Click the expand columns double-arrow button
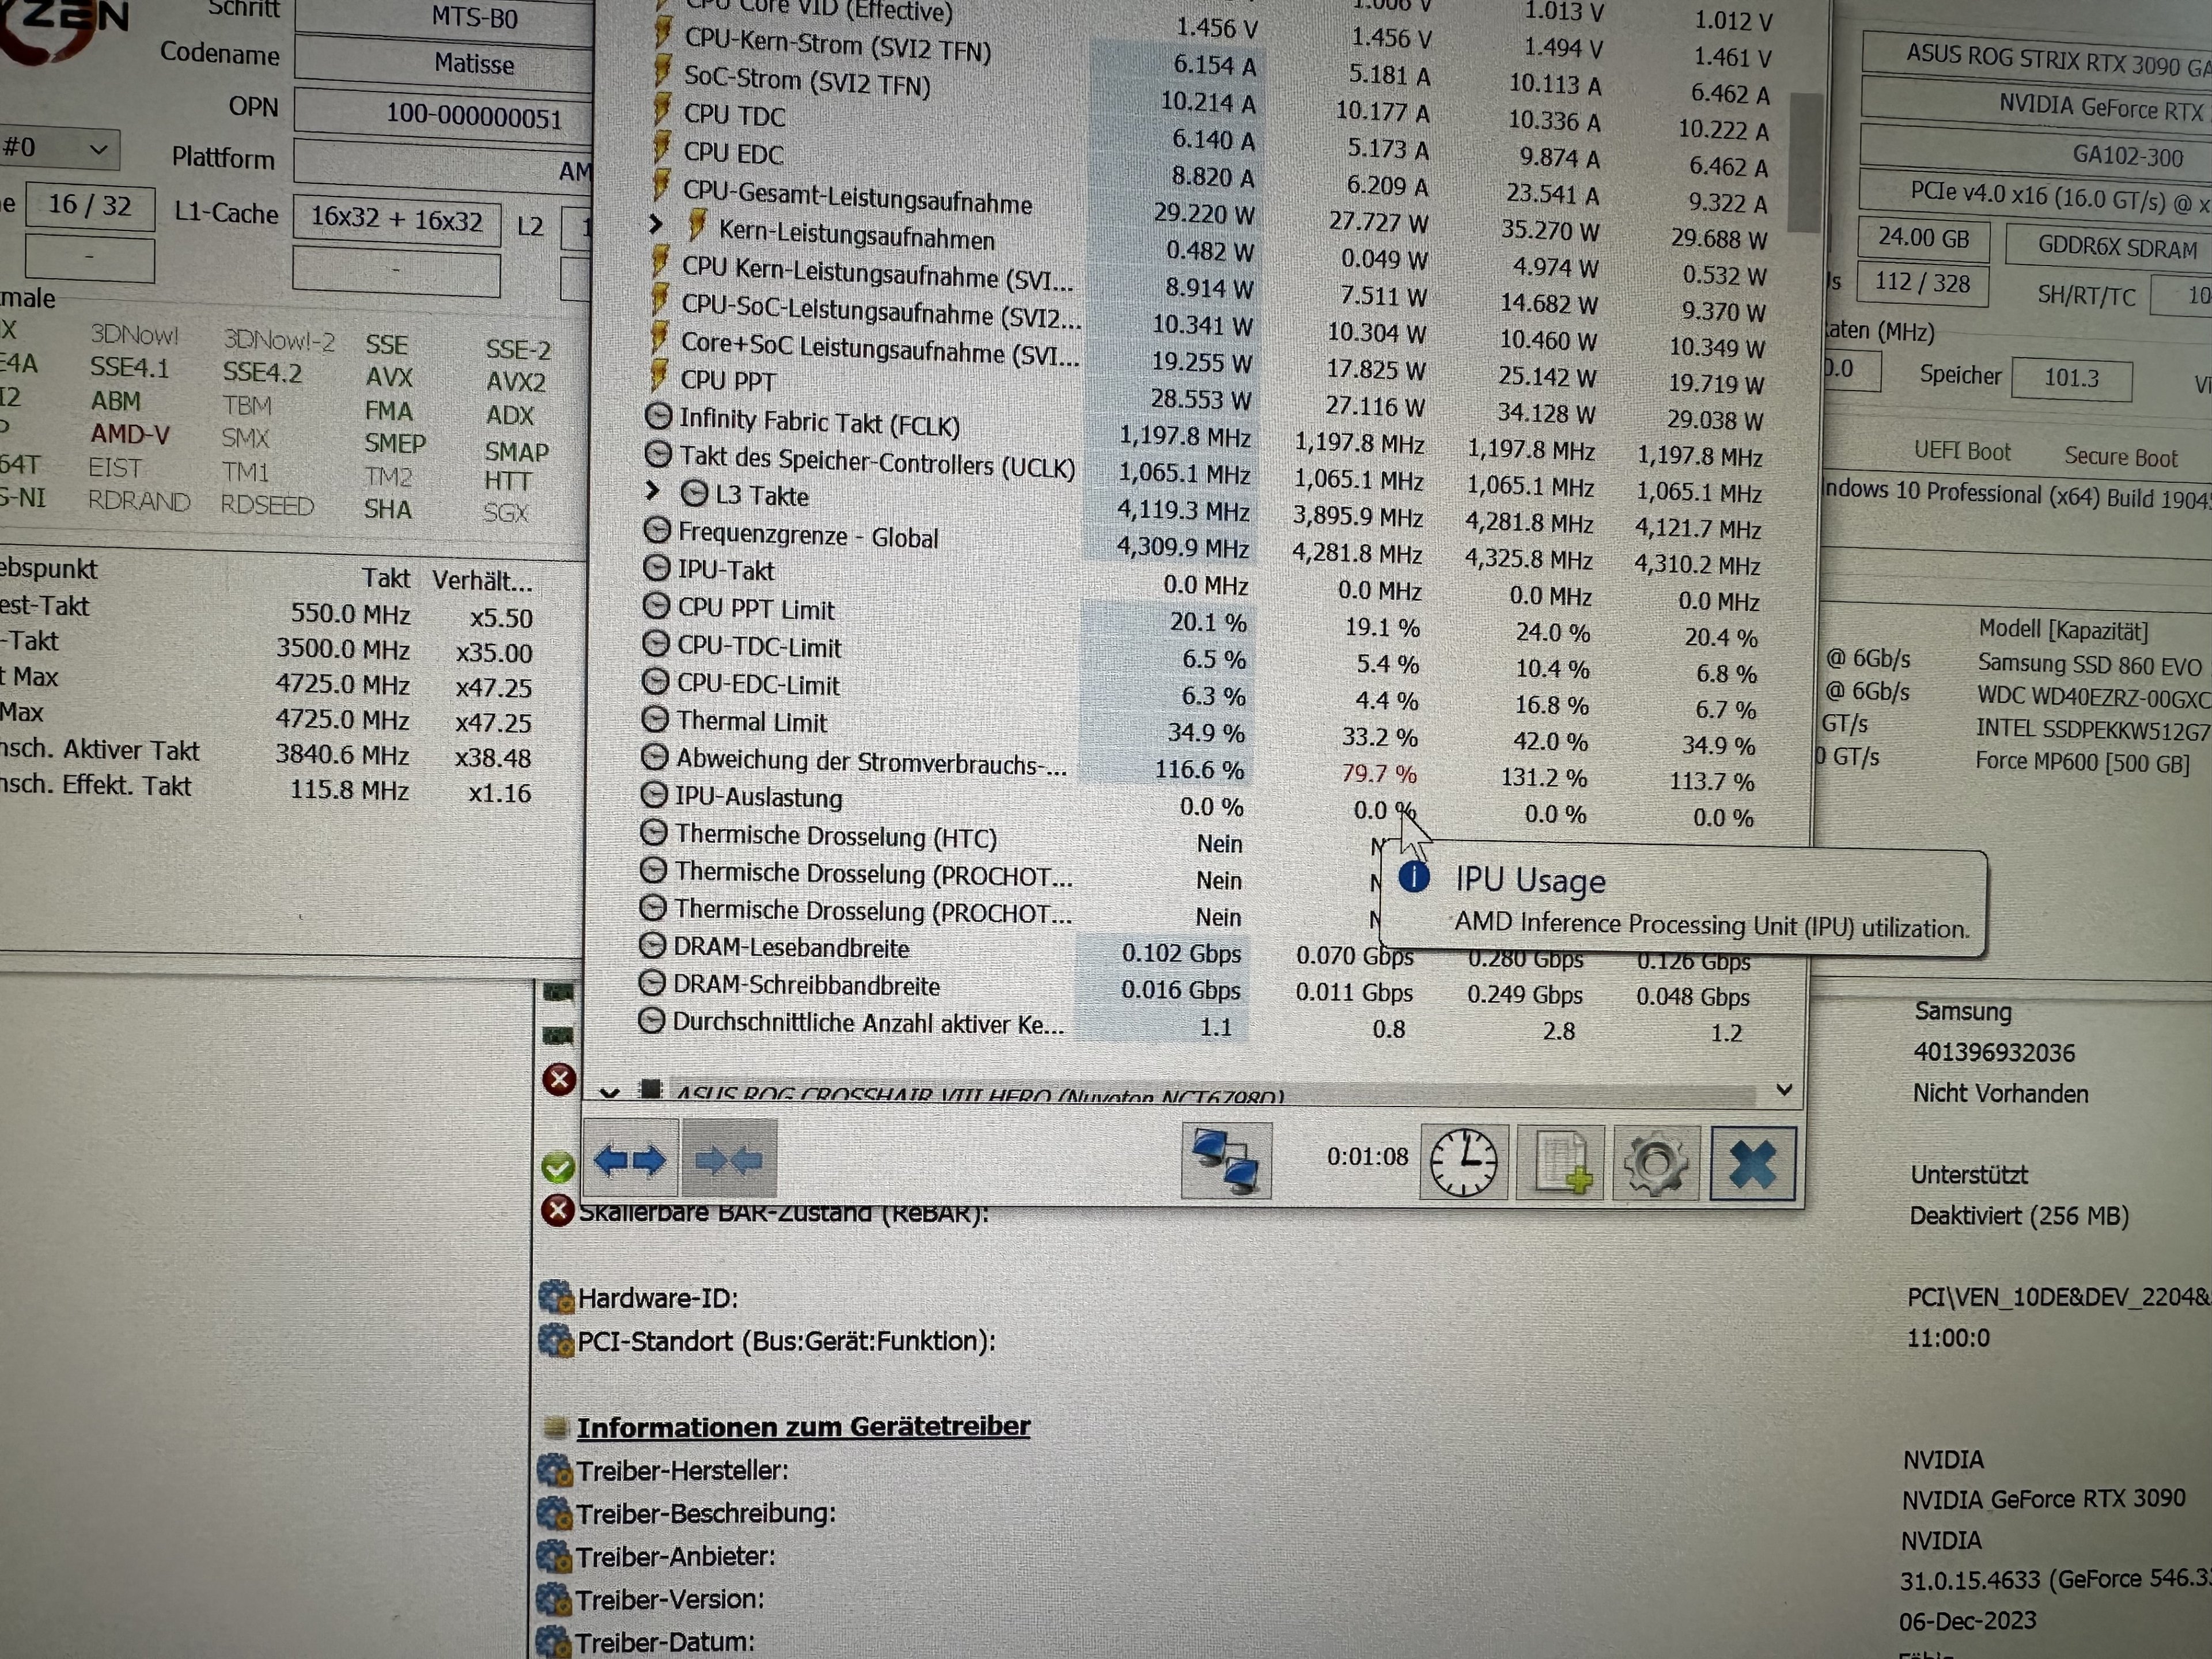Viewport: 2212px width, 1659px height. (630, 1160)
